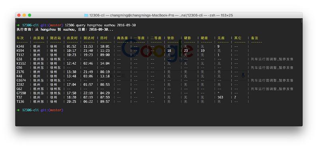Click arrival time 21:40 of K594
Image resolution: width=319 pixels, height=157 pixels.
click(88, 51)
